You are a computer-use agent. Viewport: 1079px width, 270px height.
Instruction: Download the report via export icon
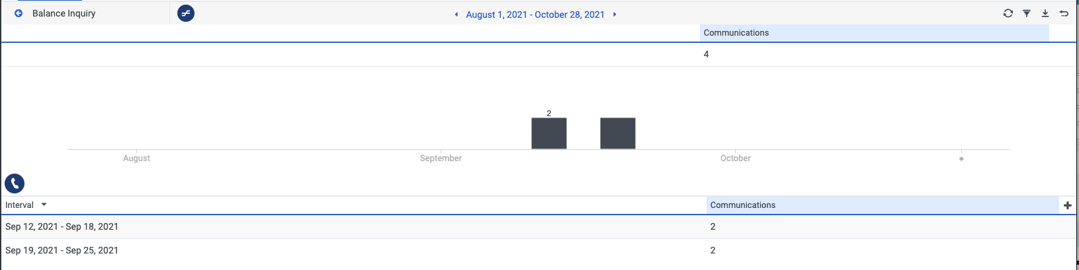1045,13
